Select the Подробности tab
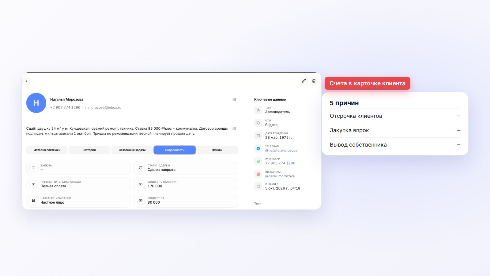 (x=175, y=150)
